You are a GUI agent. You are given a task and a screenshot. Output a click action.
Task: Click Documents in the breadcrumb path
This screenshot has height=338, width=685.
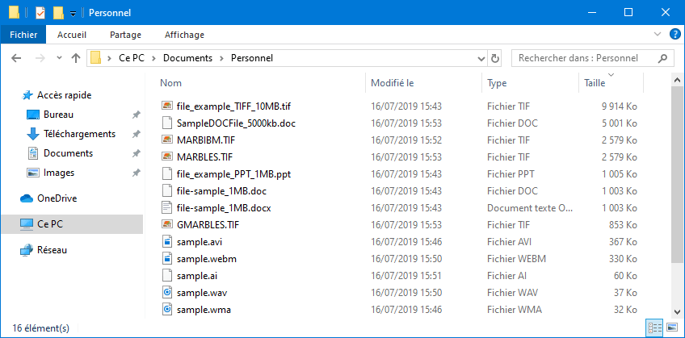pos(188,58)
